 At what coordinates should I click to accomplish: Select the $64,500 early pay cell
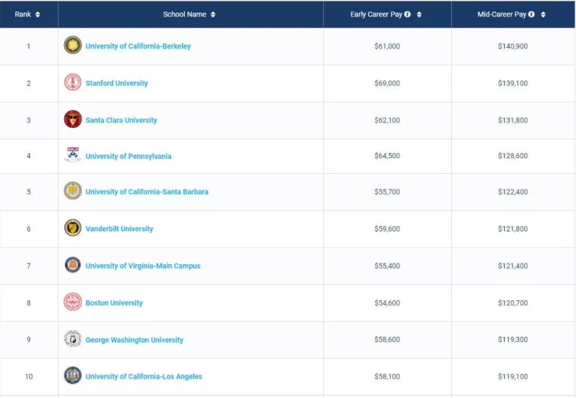click(x=387, y=156)
